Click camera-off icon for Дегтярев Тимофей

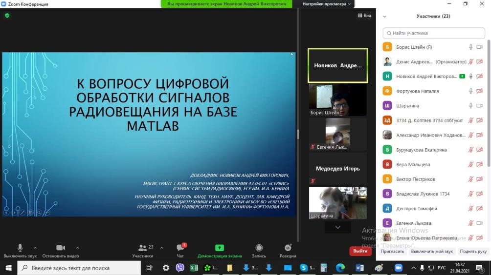tap(479, 208)
